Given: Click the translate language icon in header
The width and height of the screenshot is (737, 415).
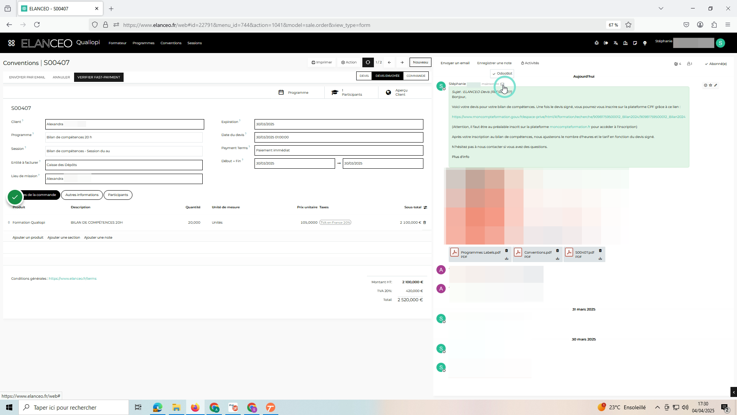Looking at the screenshot, I should pos(616,43).
